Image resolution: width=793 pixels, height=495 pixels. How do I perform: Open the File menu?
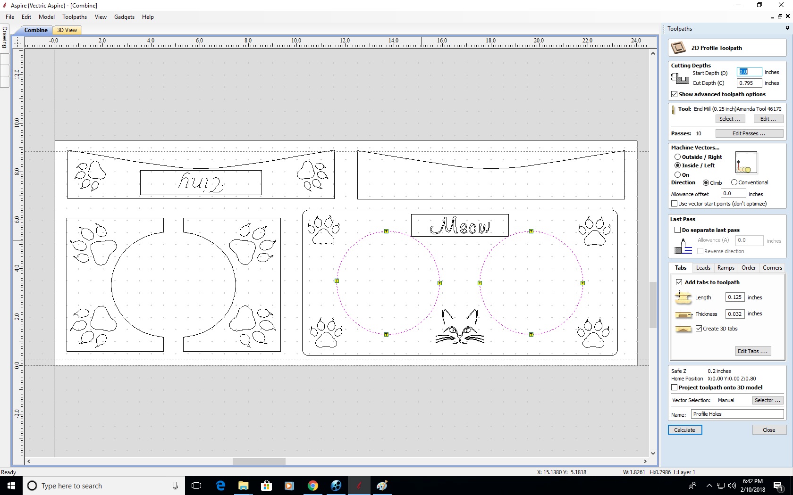point(10,17)
